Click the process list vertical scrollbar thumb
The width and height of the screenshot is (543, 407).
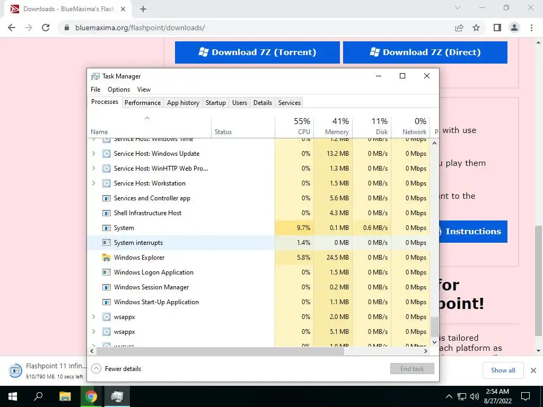pos(435,326)
